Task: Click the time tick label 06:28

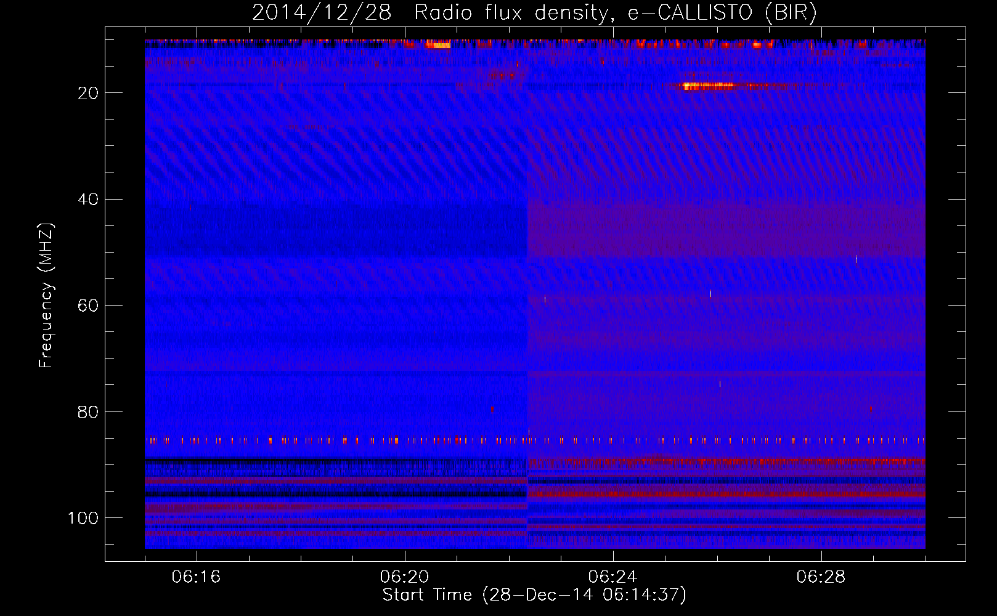Action: click(821, 577)
